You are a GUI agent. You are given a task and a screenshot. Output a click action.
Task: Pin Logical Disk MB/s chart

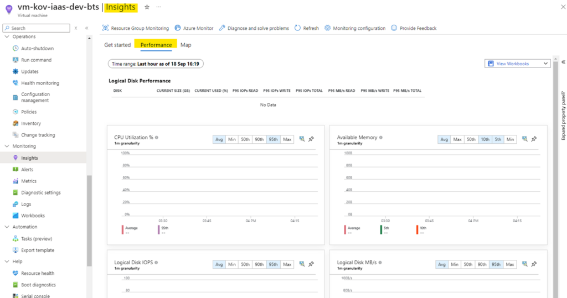click(534, 264)
